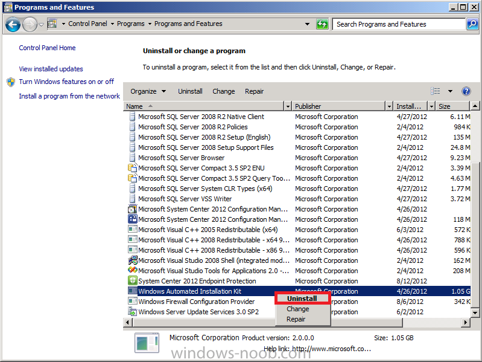This screenshot has width=482, height=362.
Task: Click the horizontal scrollbar left arrow
Action: click(x=128, y=322)
